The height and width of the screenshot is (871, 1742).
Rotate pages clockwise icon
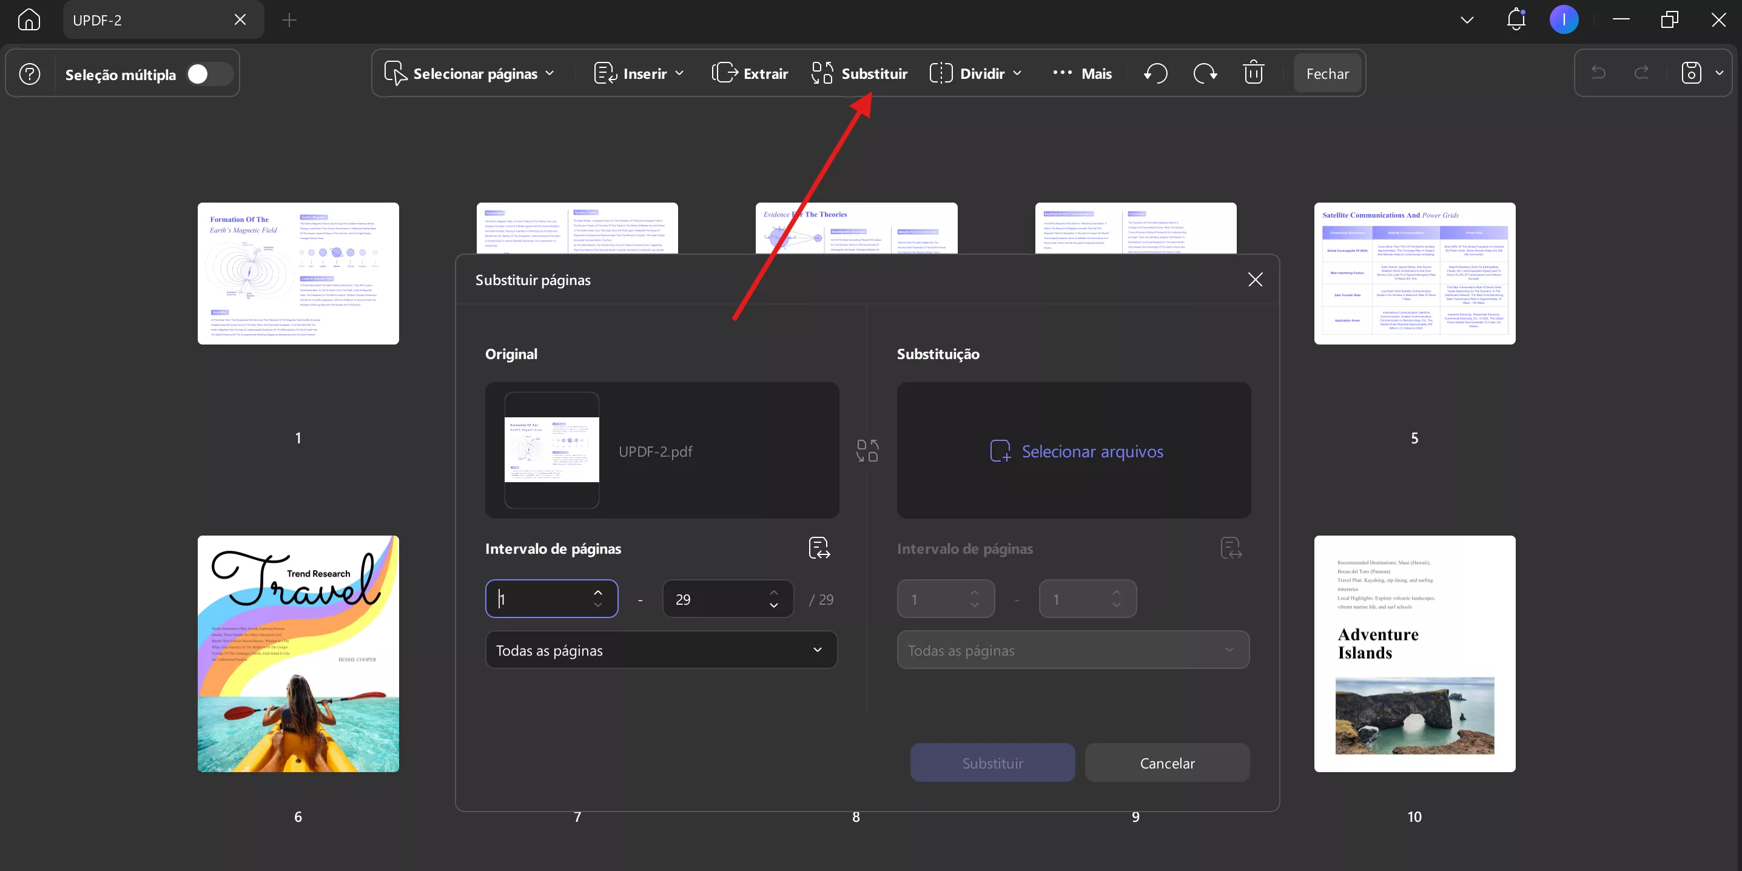coord(1205,73)
